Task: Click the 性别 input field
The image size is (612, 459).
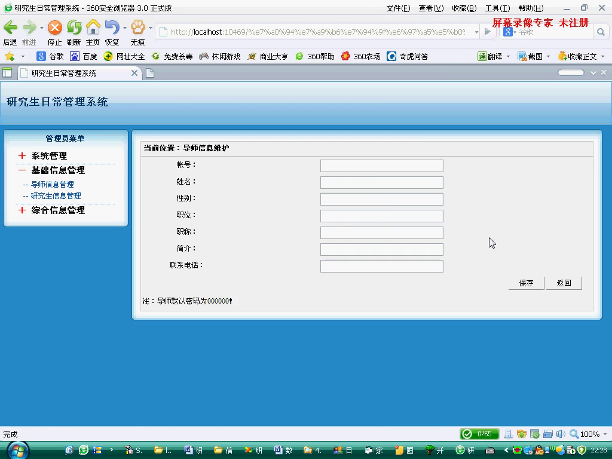Action: point(382,199)
